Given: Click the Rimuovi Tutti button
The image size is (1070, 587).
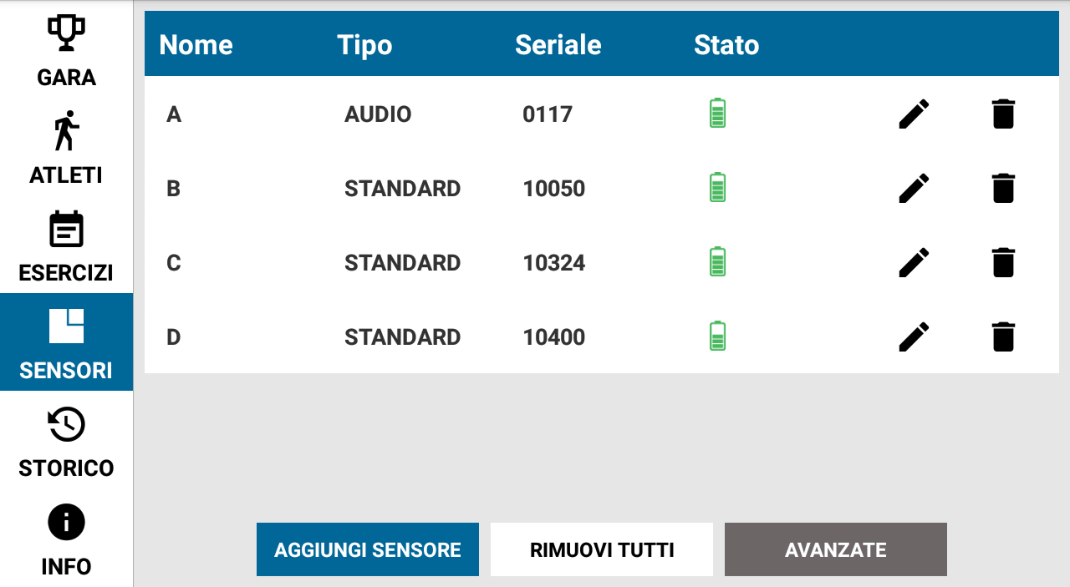Looking at the screenshot, I should 602,549.
